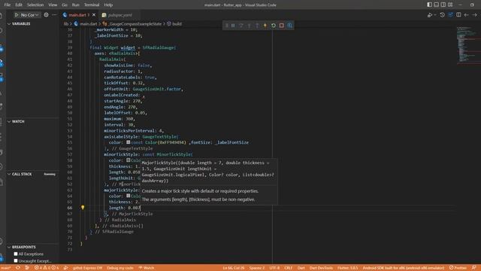This screenshot has width=481, height=271.
Task: Click the lib breadcrumb segment
Action: coord(66,23)
